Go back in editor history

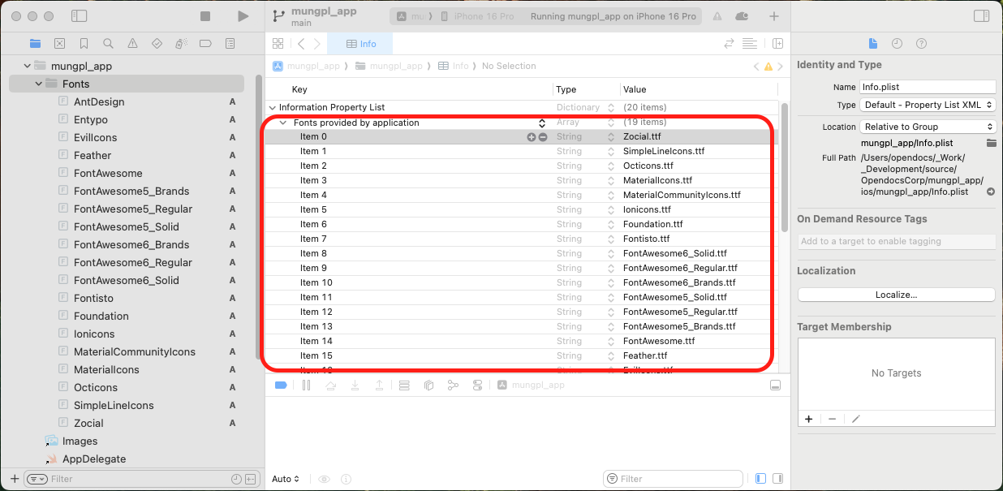(300, 44)
